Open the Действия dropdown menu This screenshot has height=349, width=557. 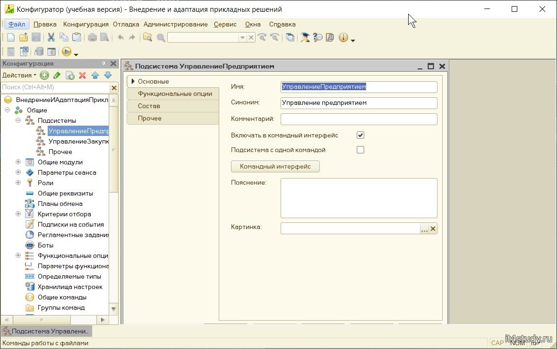tap(19, 75)
